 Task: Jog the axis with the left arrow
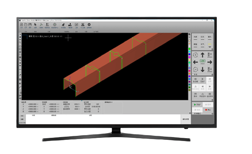[x=196, y=62]
